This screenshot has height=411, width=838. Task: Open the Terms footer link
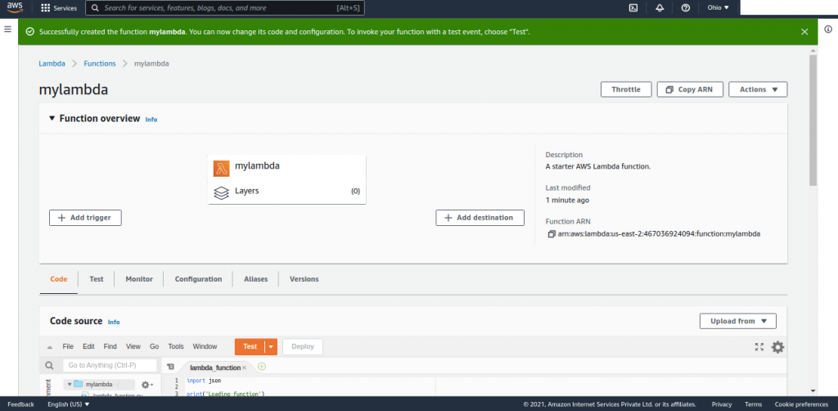coord(753,404)
